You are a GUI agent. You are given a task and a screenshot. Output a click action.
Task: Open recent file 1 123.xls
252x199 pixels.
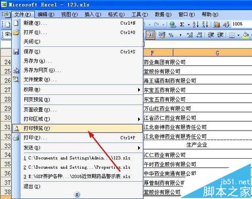point(77,158)
